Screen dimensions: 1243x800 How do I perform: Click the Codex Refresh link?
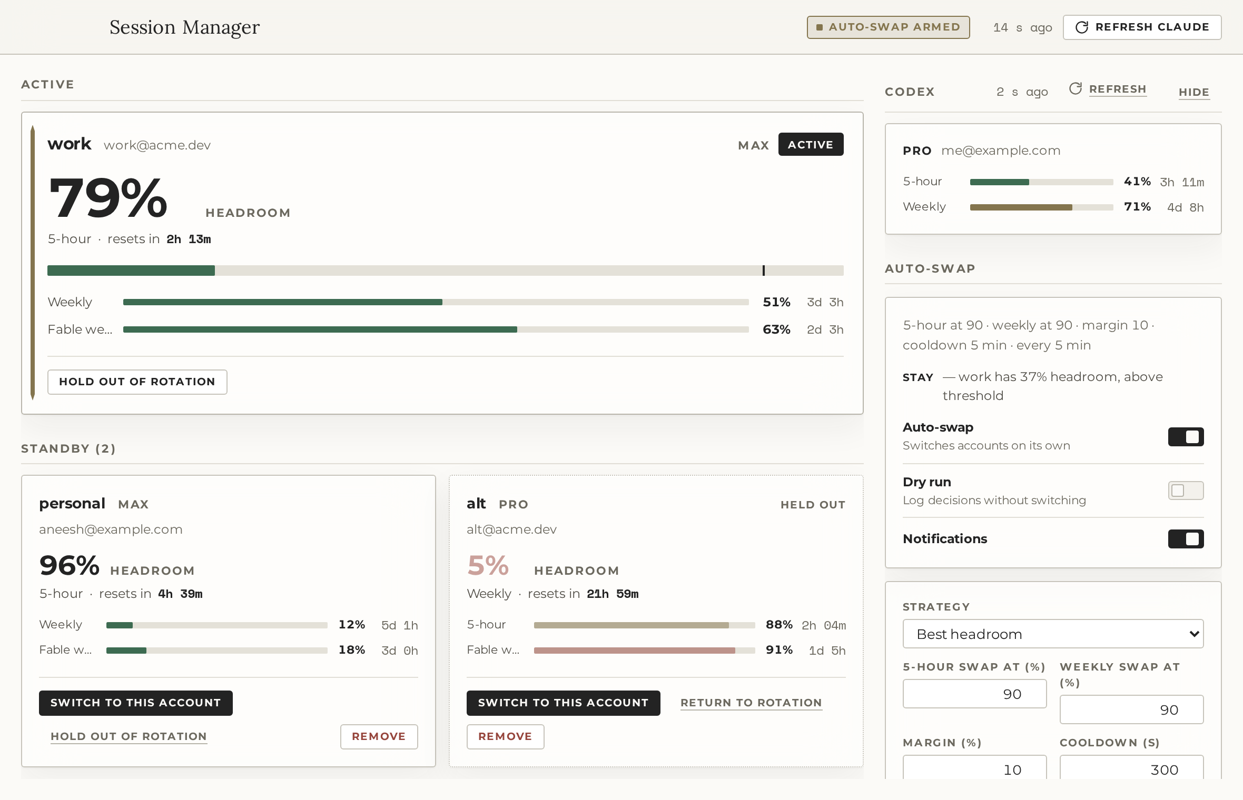[1118, 89]
